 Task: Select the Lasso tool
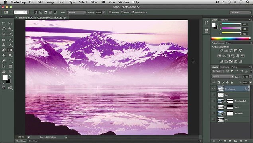pos(4,29)
